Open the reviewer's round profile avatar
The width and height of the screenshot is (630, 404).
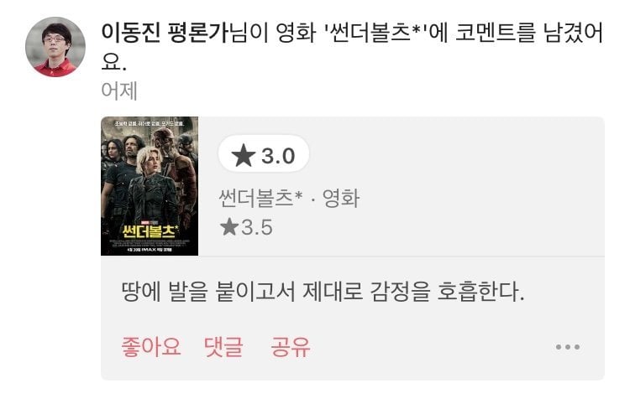[55, 47]
